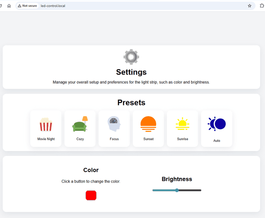Viewport: 265px width, 218px height.
Task: Click the browser home icon
Action: click(x=9, y=6)
